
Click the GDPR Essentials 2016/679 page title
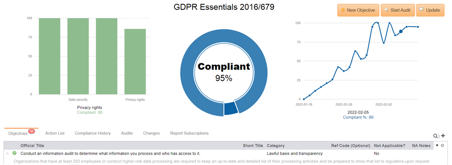[224, 7]
